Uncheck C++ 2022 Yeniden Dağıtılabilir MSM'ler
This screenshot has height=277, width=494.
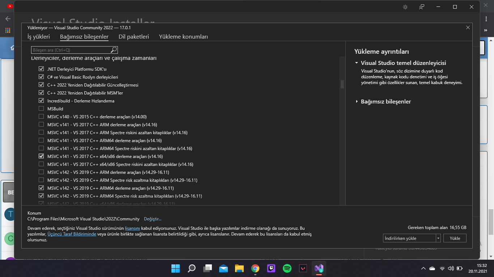(x=41, y=93)
